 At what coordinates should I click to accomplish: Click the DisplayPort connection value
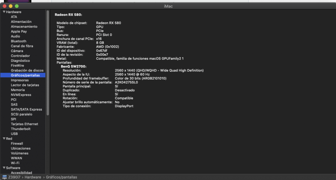coord(124,106)
